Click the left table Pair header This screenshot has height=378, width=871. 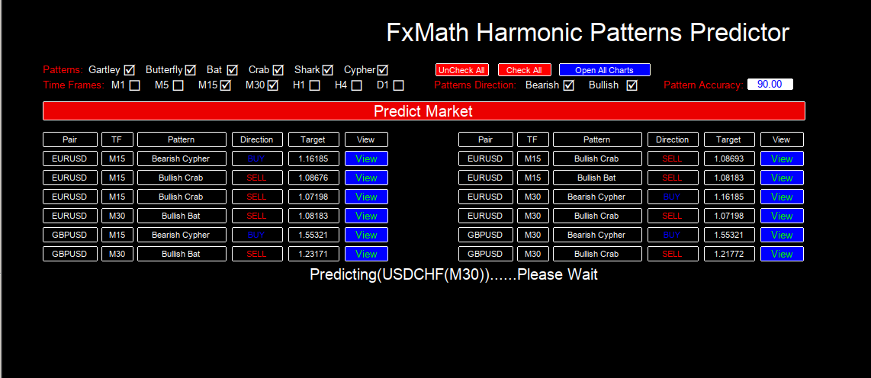coord(70,139)
